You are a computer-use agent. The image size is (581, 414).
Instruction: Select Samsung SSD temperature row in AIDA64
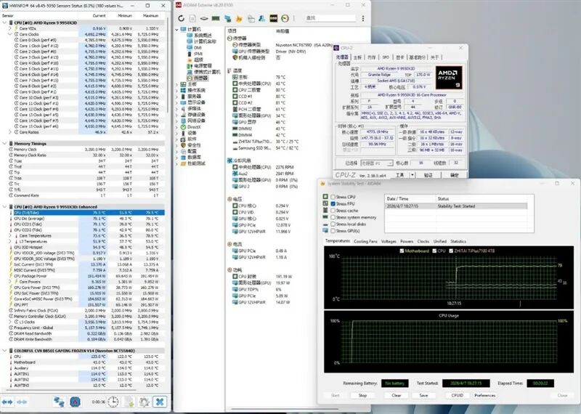click(265, 148)
